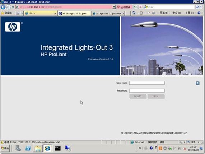The image size is (205, 154).
Task: Expand the address bar history dropdown
Action: pyautogui.click(x=114, y=7)
